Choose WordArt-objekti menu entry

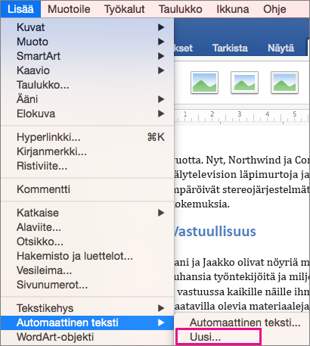87,337
